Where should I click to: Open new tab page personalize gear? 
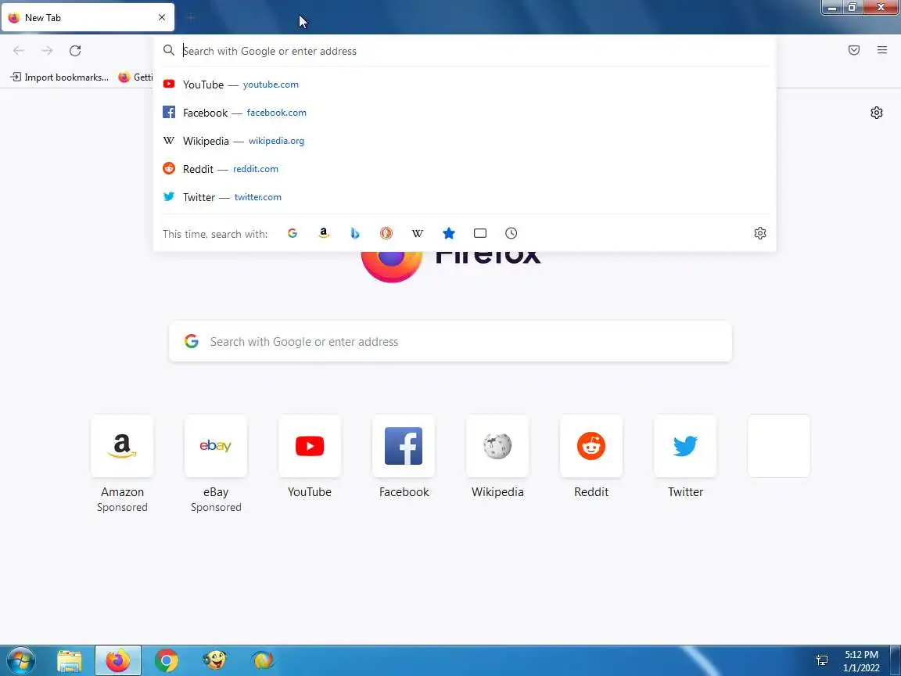point(876,113)
